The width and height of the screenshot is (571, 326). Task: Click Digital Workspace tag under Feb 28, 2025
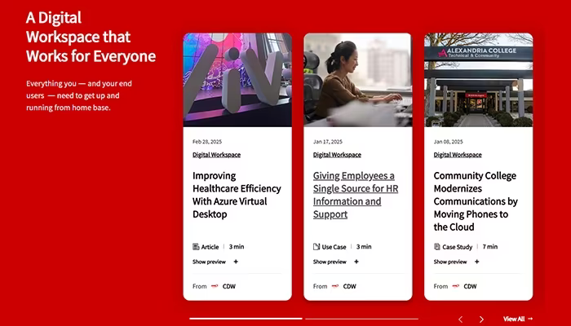tap(216, 155)
